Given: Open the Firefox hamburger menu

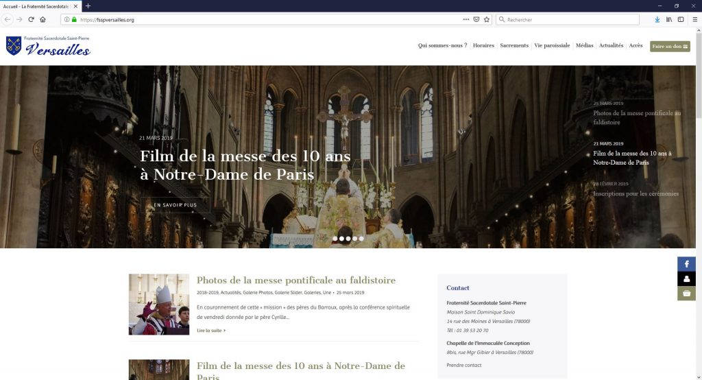Looking at the screenshot, I should (x=694, y=20).
